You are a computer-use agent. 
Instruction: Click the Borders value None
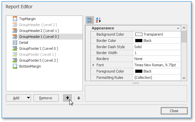tap(157, 59)
